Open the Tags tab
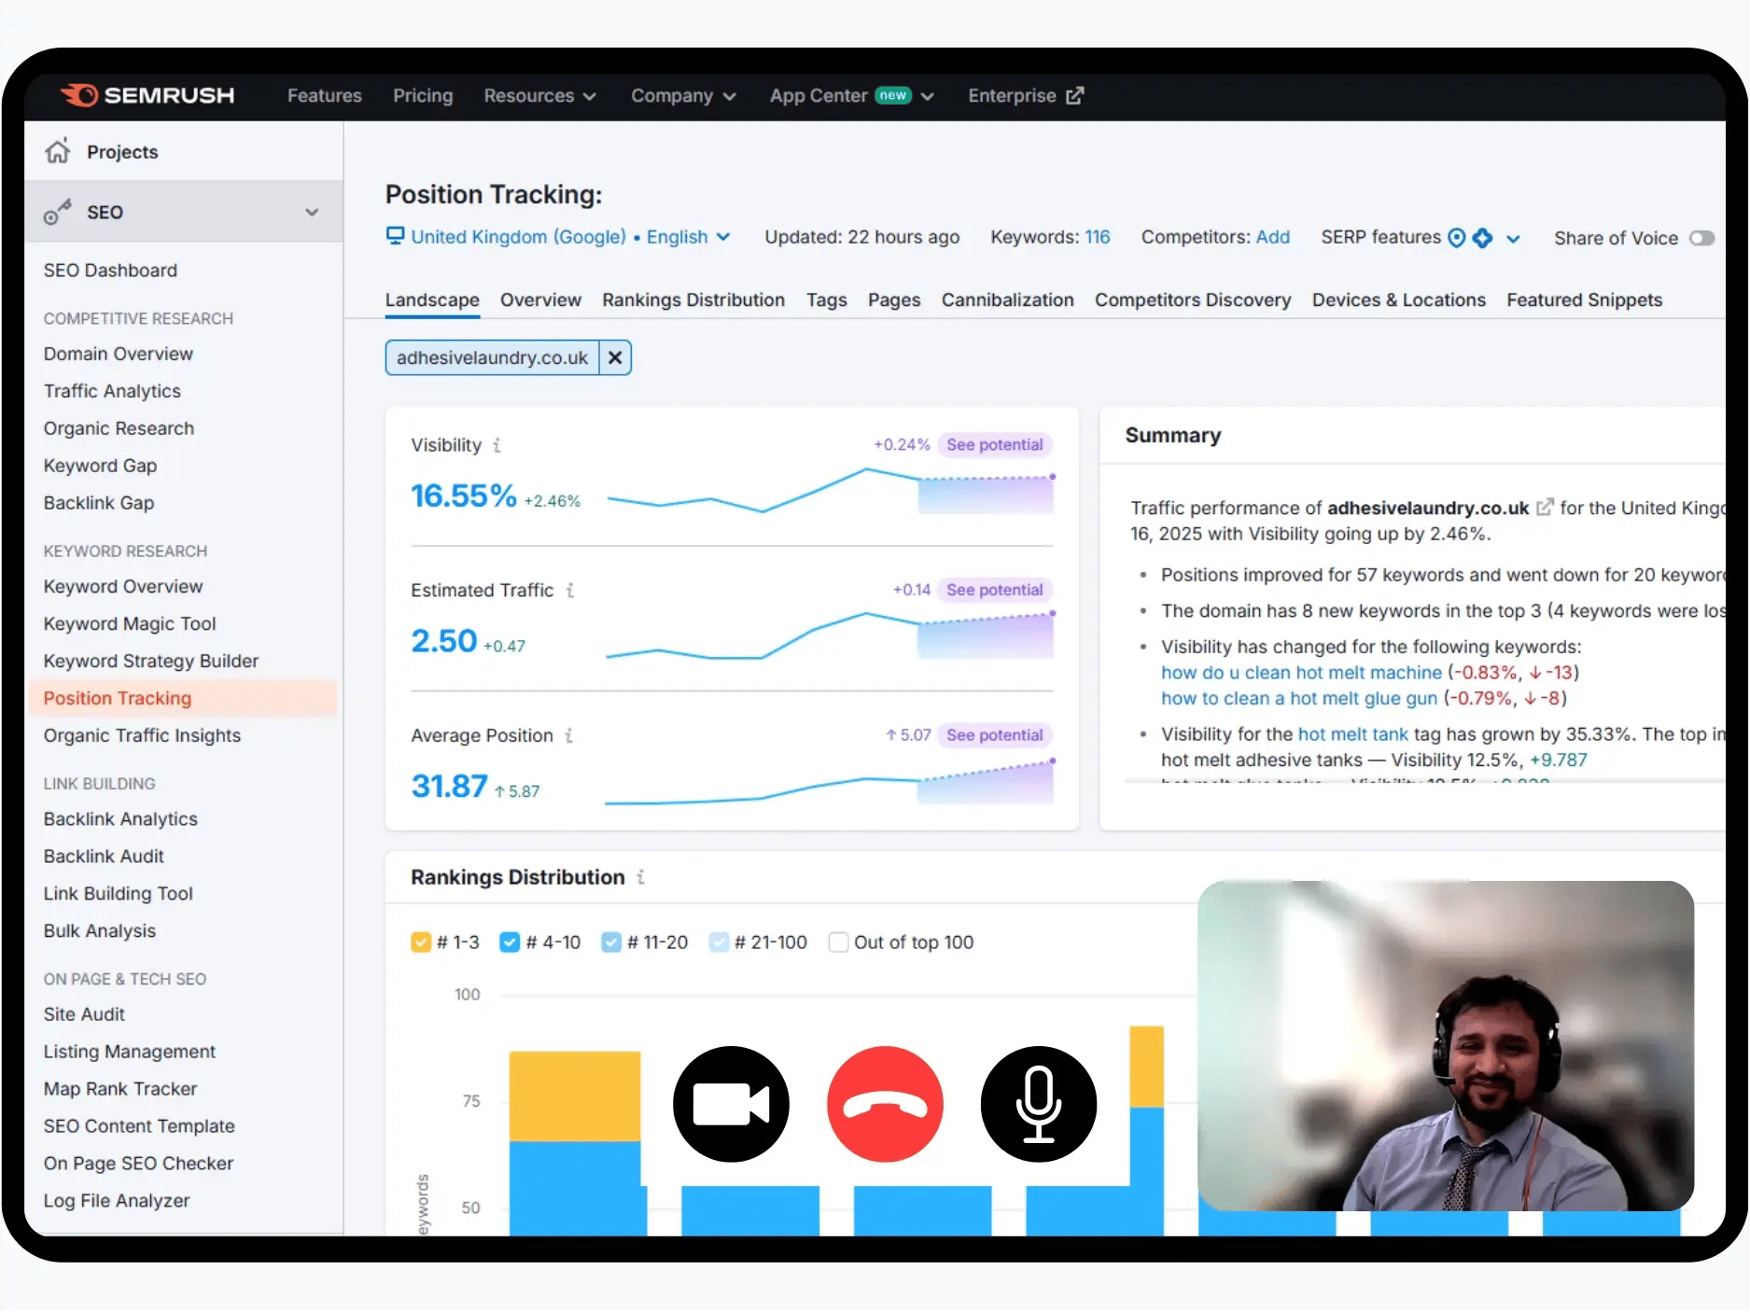This screenshot has width=1750, height=1312. (826, 300)
